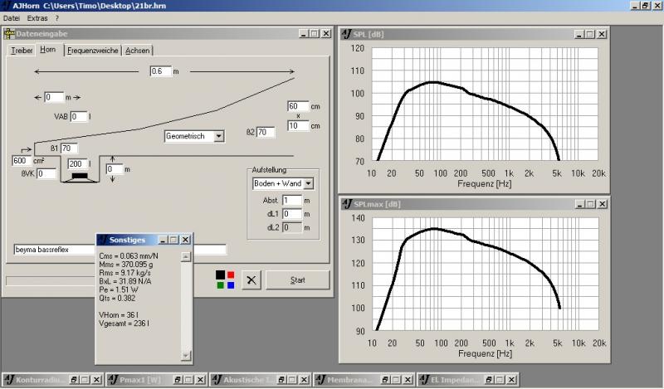Open the Frequenzweiche tab
664x389 pixels.
[x=92, y=51]
